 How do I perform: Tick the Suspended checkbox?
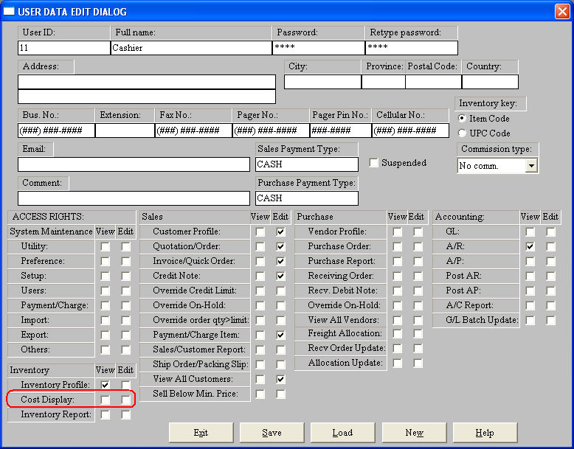[x=373, y=163]
